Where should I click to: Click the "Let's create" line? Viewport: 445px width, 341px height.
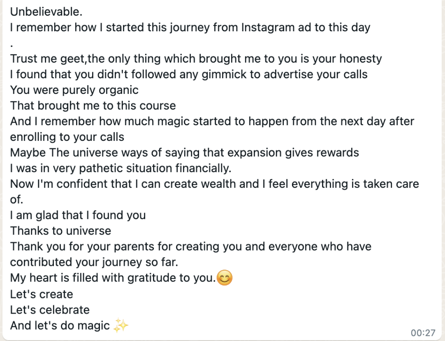(x=42, y=294)
